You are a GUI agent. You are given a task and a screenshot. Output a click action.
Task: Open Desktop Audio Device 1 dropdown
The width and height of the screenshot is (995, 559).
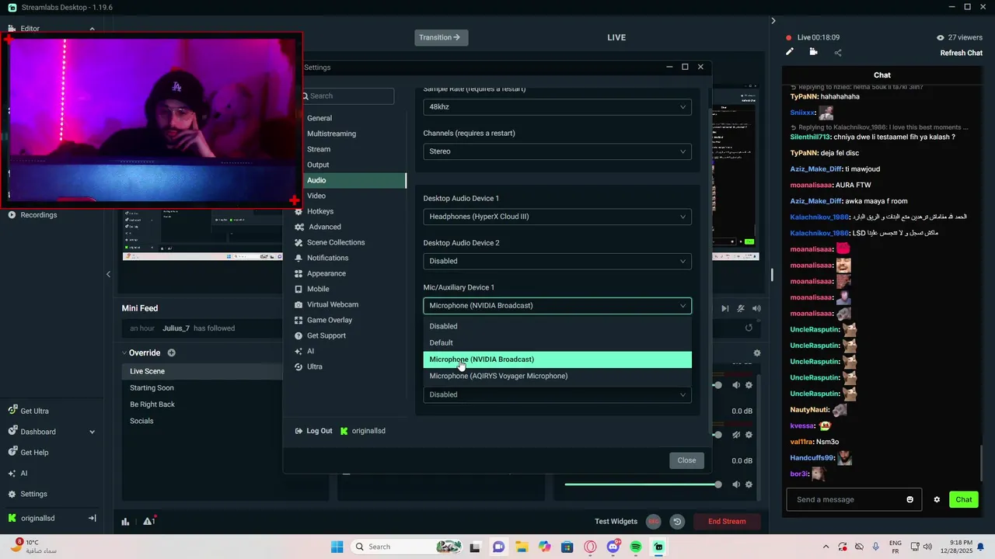557,217
